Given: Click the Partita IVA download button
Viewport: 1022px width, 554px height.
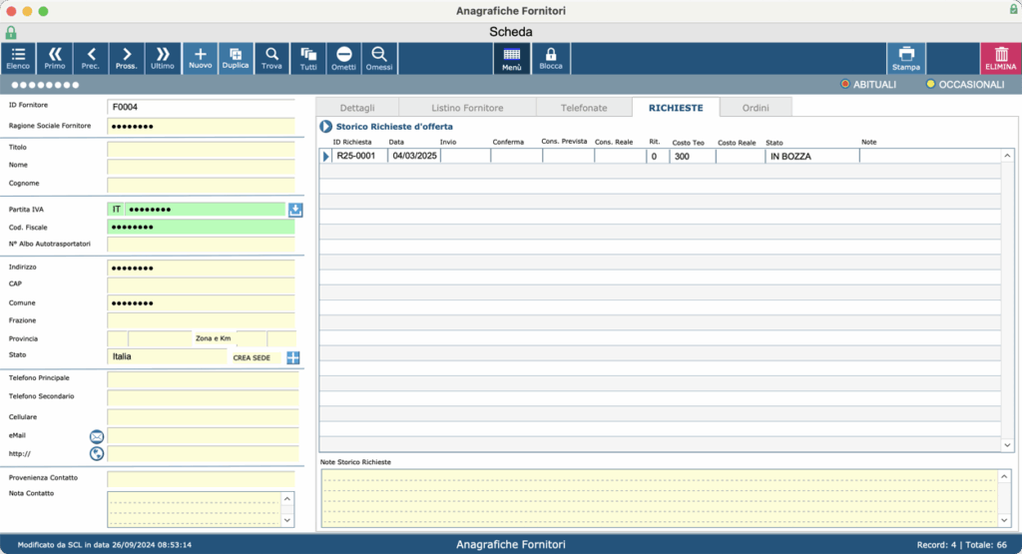Looking at the screenshot, I should (x=295, y=210).
